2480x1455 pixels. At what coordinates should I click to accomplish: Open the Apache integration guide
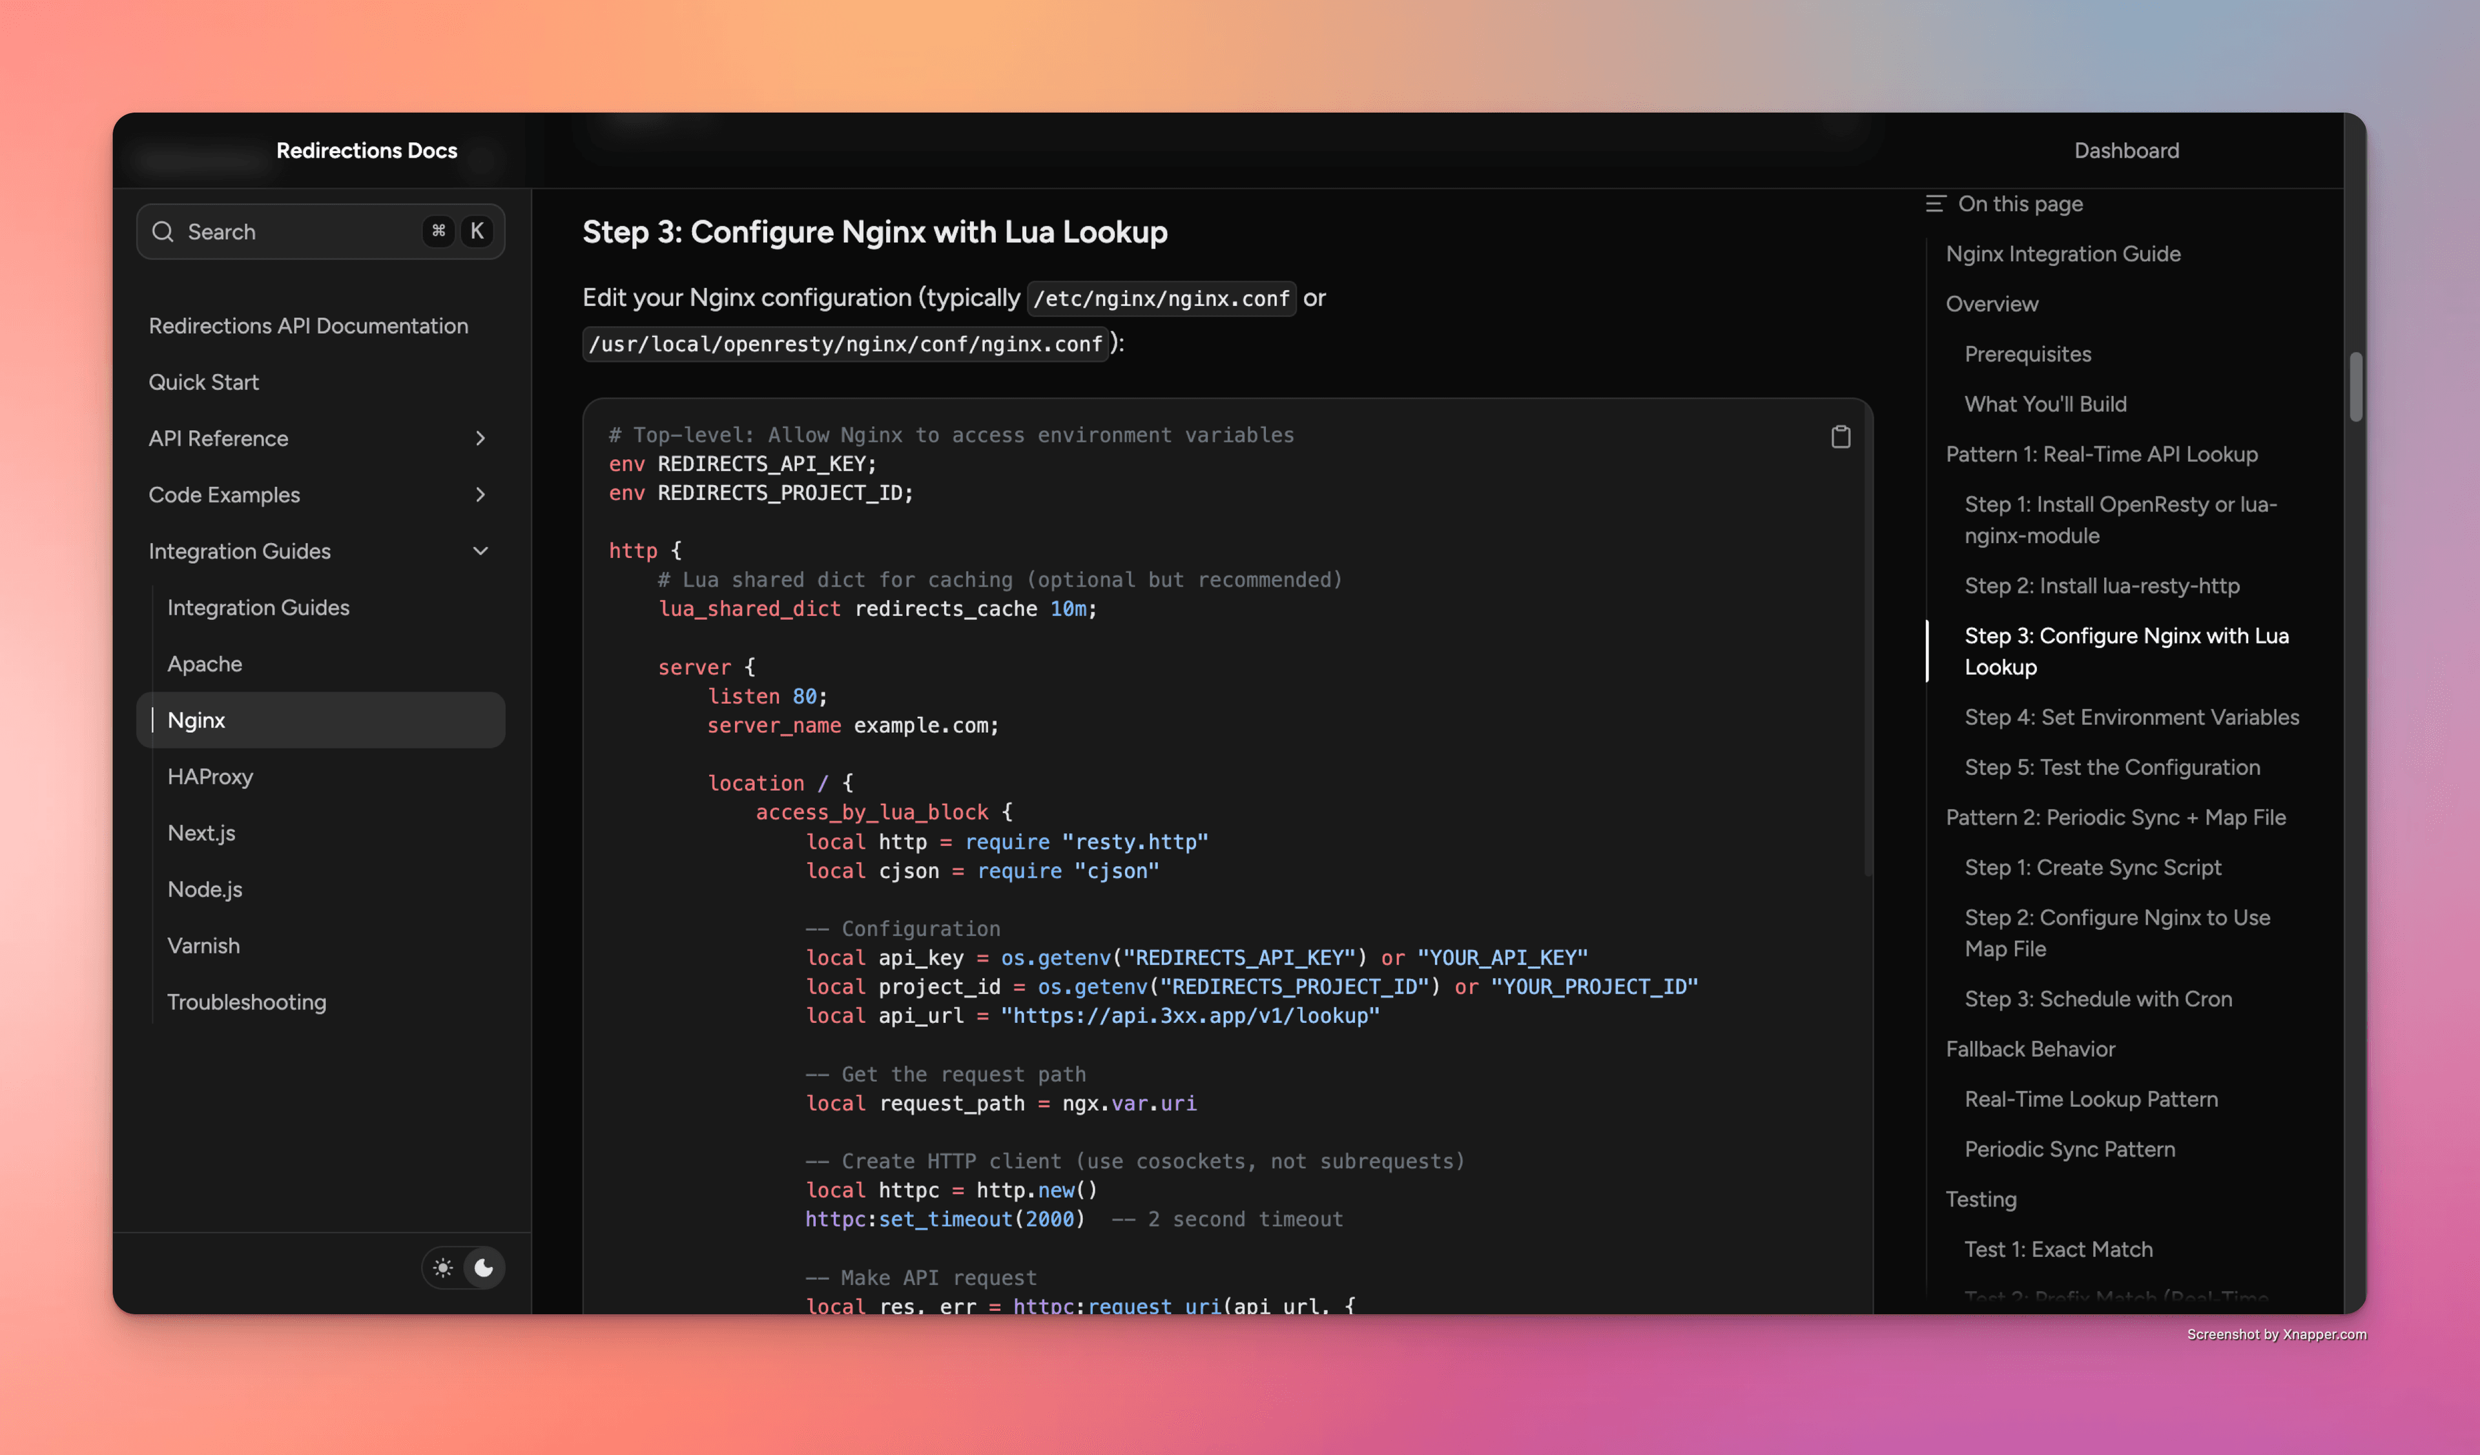click(203, 663)
